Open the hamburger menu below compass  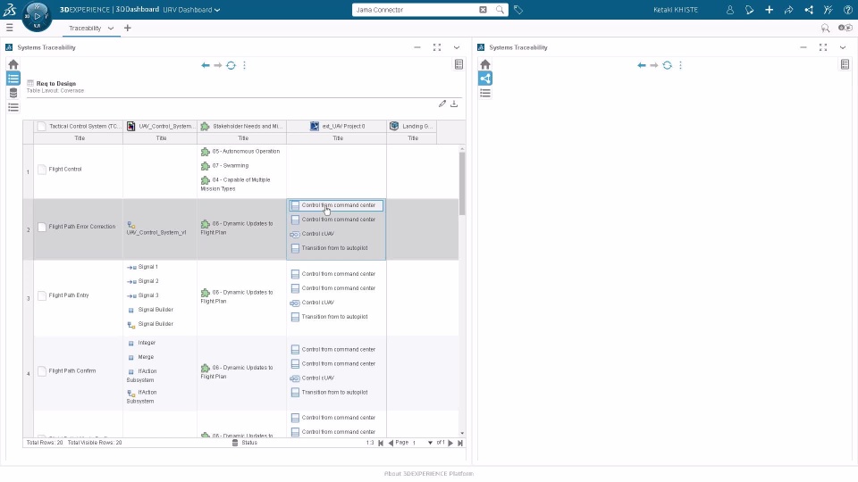tap(9, 28)
